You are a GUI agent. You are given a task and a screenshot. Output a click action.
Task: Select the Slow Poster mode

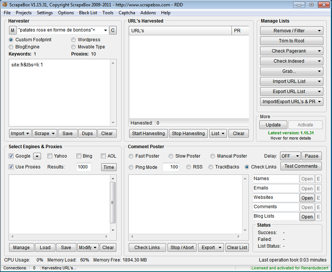coord(171,156)
